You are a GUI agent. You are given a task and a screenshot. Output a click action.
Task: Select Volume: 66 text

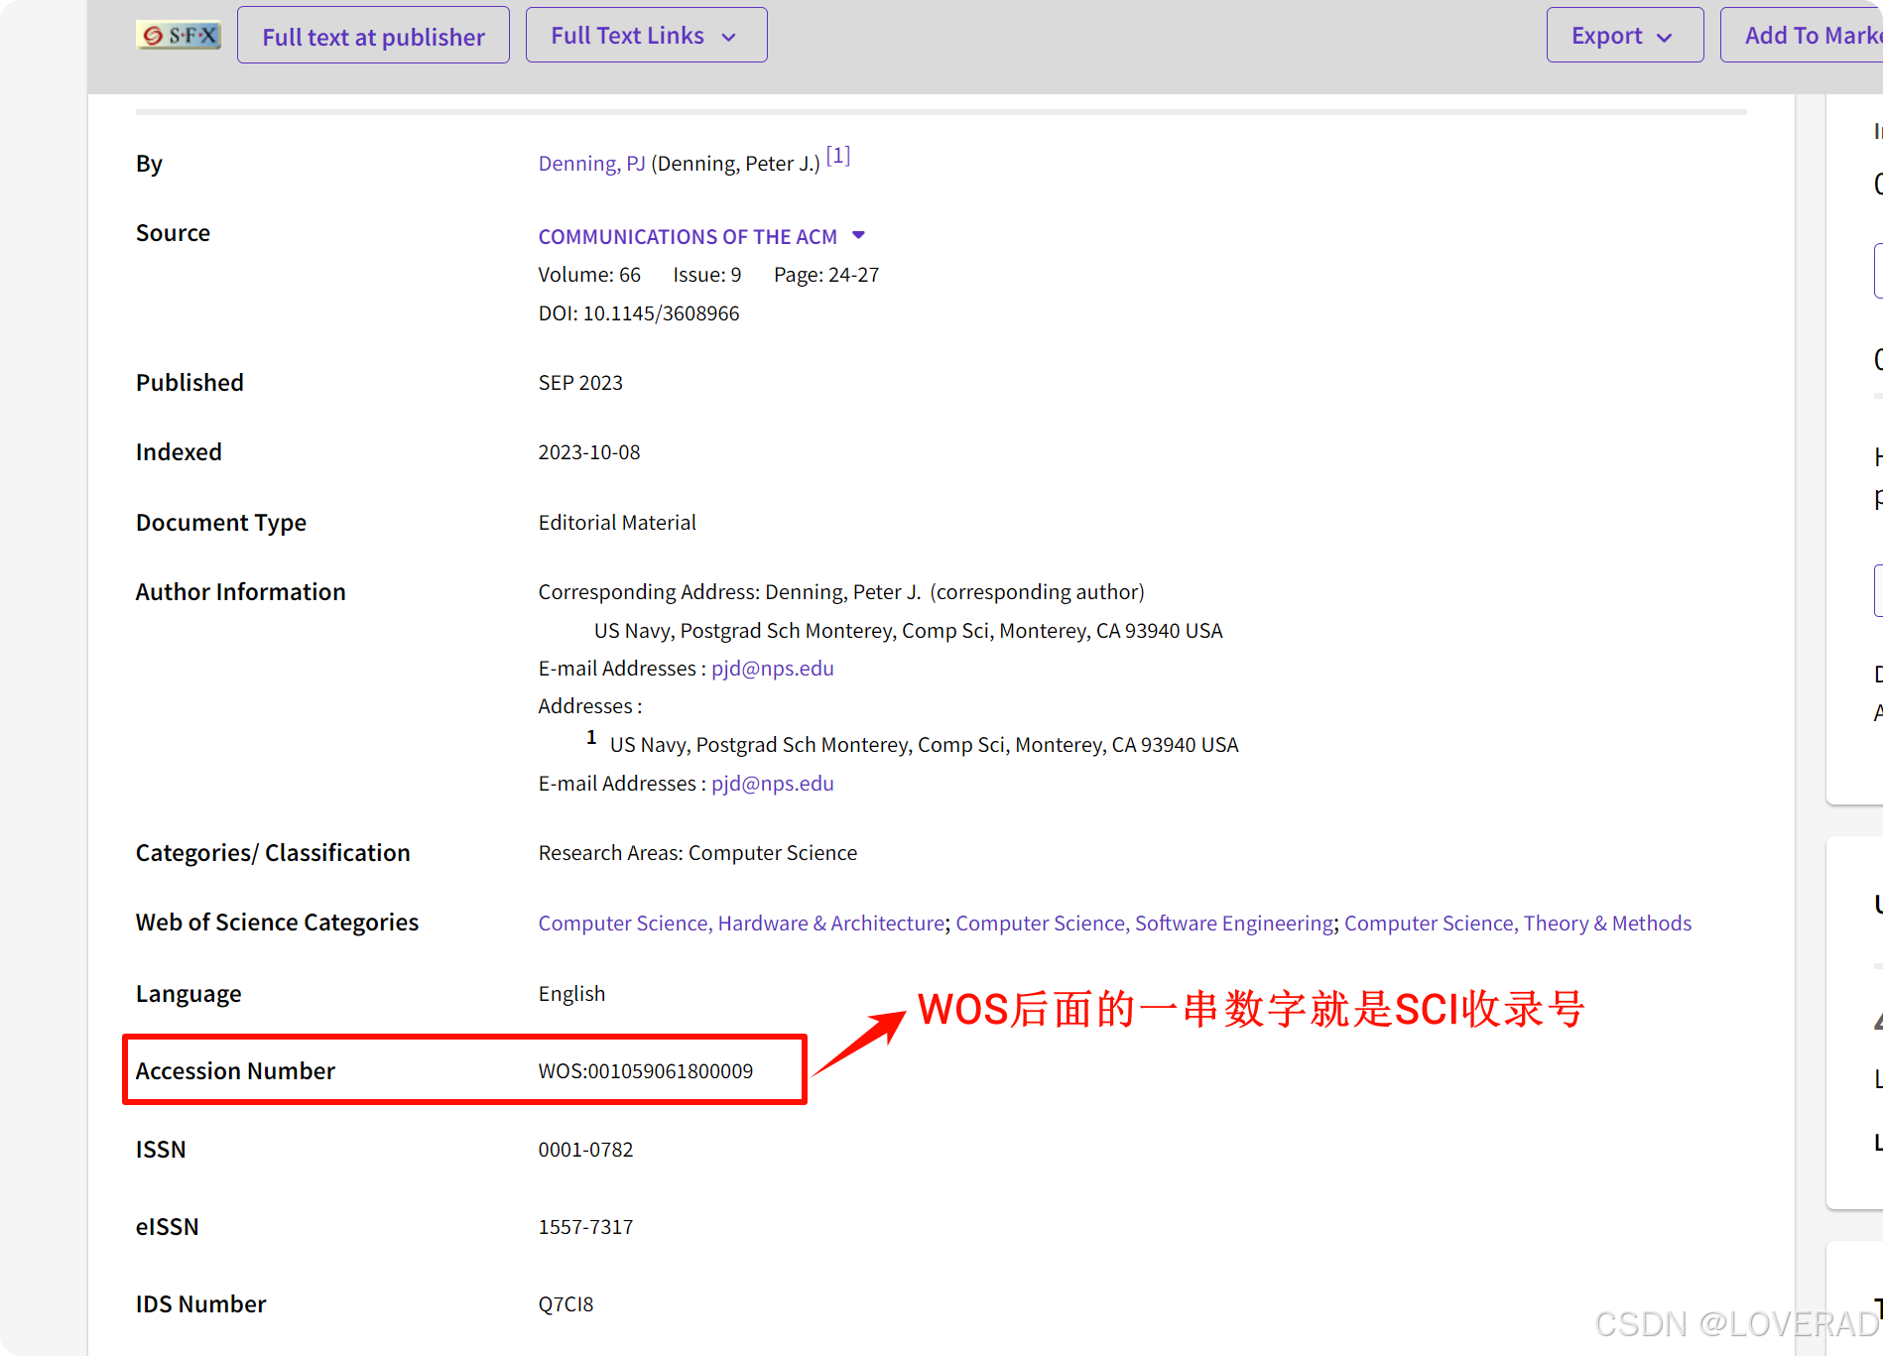pyautogui.click(x=589, y=275)
